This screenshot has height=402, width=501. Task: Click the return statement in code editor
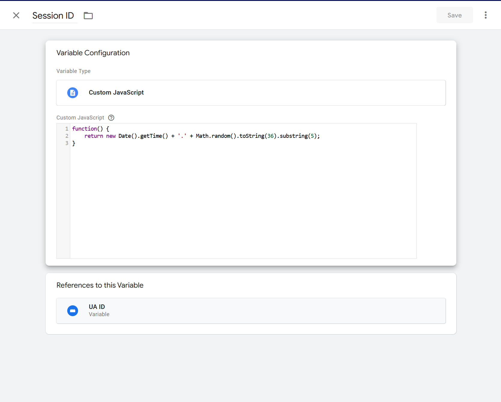click(x=94, y=136)
